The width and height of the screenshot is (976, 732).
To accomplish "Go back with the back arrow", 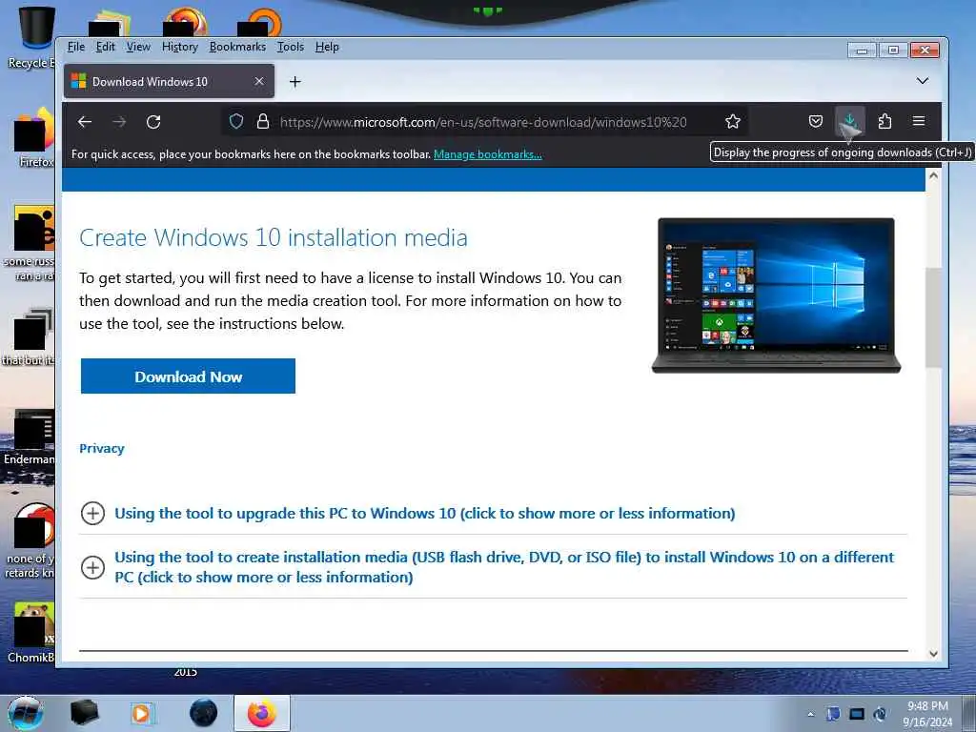I will pyautogui.click(x=85, y=121).
